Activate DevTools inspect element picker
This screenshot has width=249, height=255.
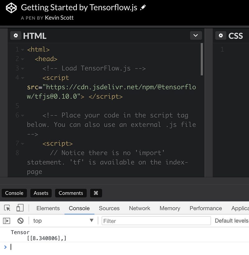7,208
